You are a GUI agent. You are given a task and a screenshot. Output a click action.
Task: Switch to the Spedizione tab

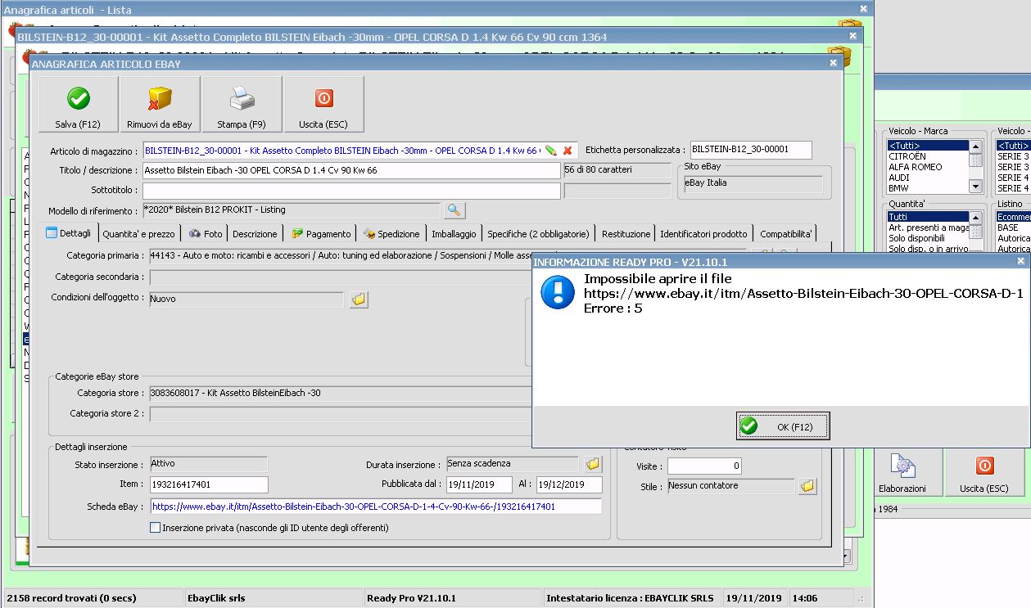[x=392, y=234]
